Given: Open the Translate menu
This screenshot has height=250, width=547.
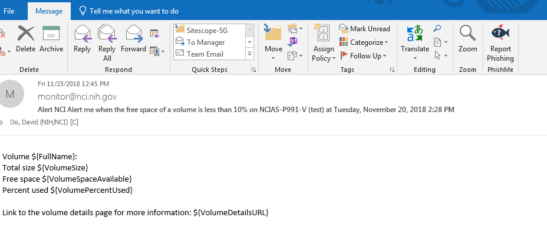Looking at the screenshot, I should [x=415, y=43].
